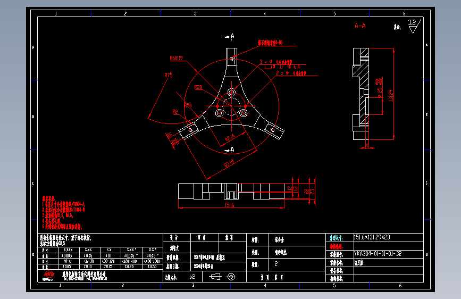Image resolution: width=461 pixels, height=299 pixels.
Task: Select the "12" height dimension in bottom view
Action: tap(290, 188)
